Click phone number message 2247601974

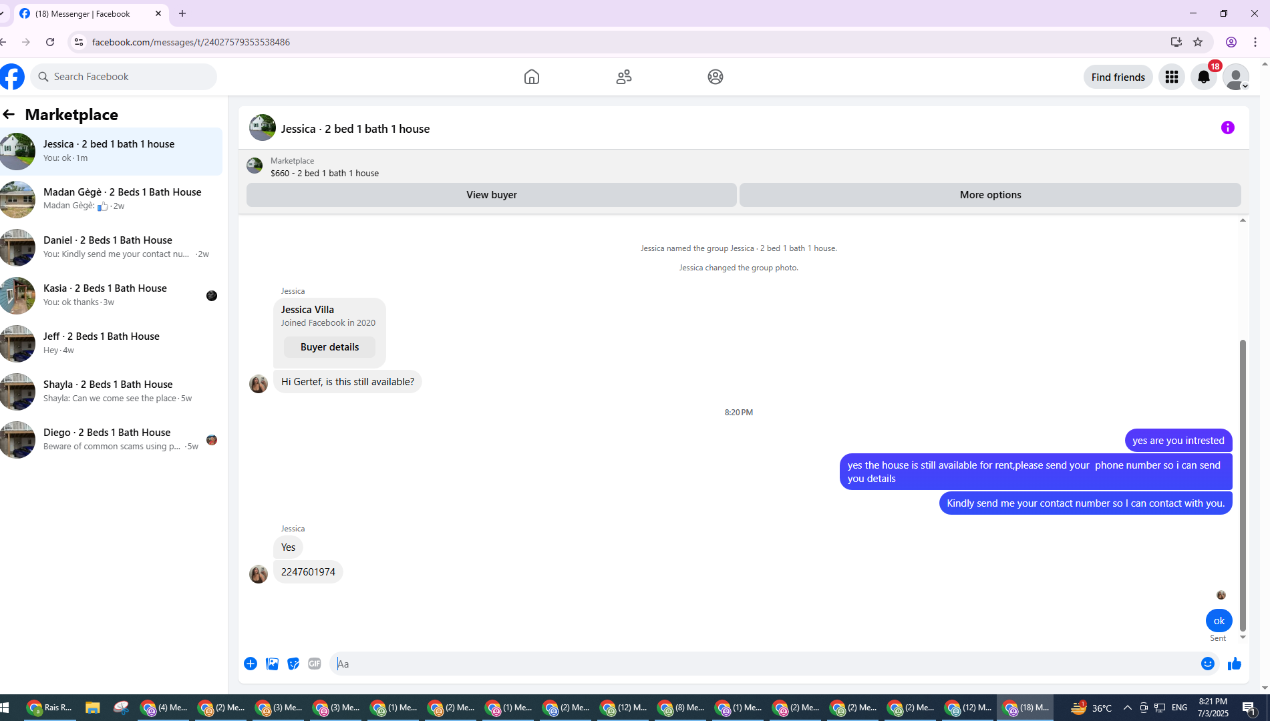(308, 572)
